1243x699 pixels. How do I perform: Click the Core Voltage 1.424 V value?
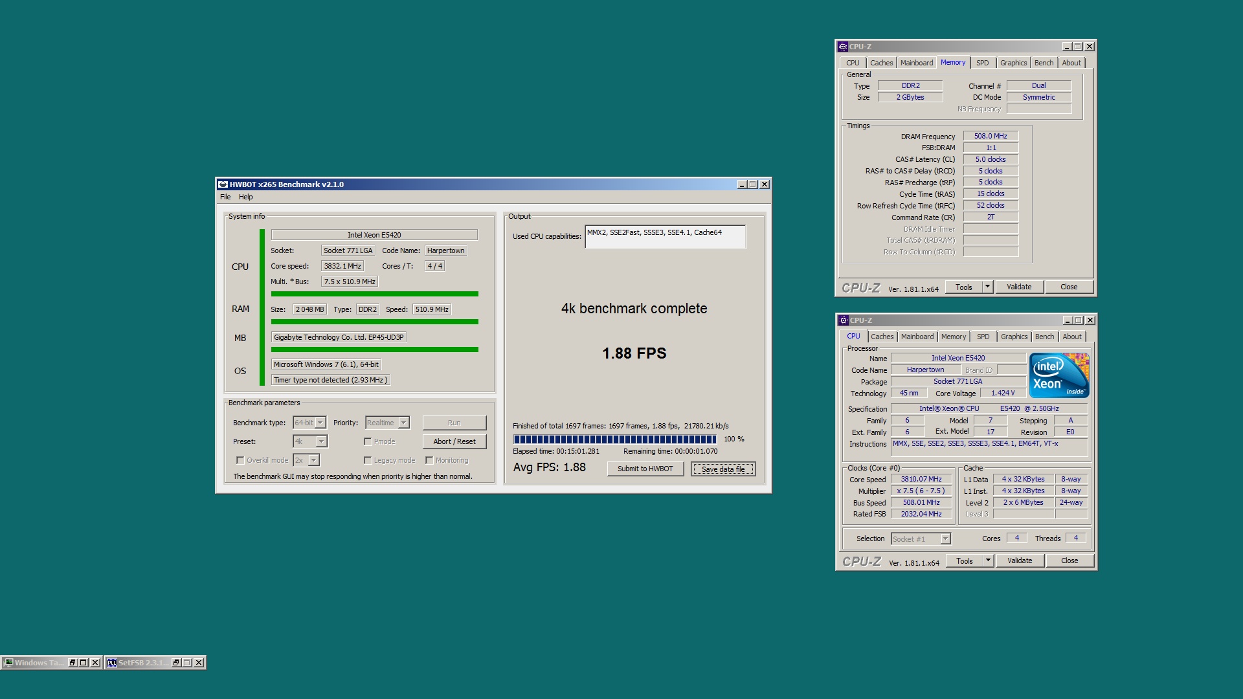1003,393
